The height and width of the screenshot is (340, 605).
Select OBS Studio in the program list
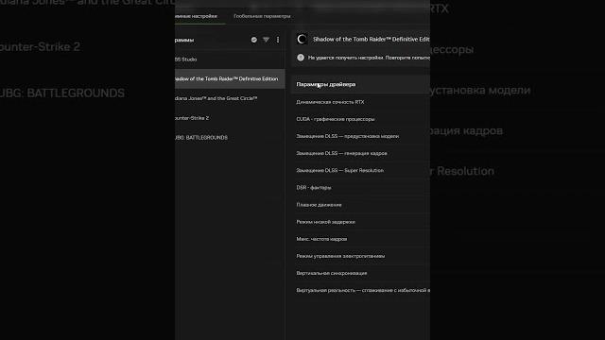230,59
